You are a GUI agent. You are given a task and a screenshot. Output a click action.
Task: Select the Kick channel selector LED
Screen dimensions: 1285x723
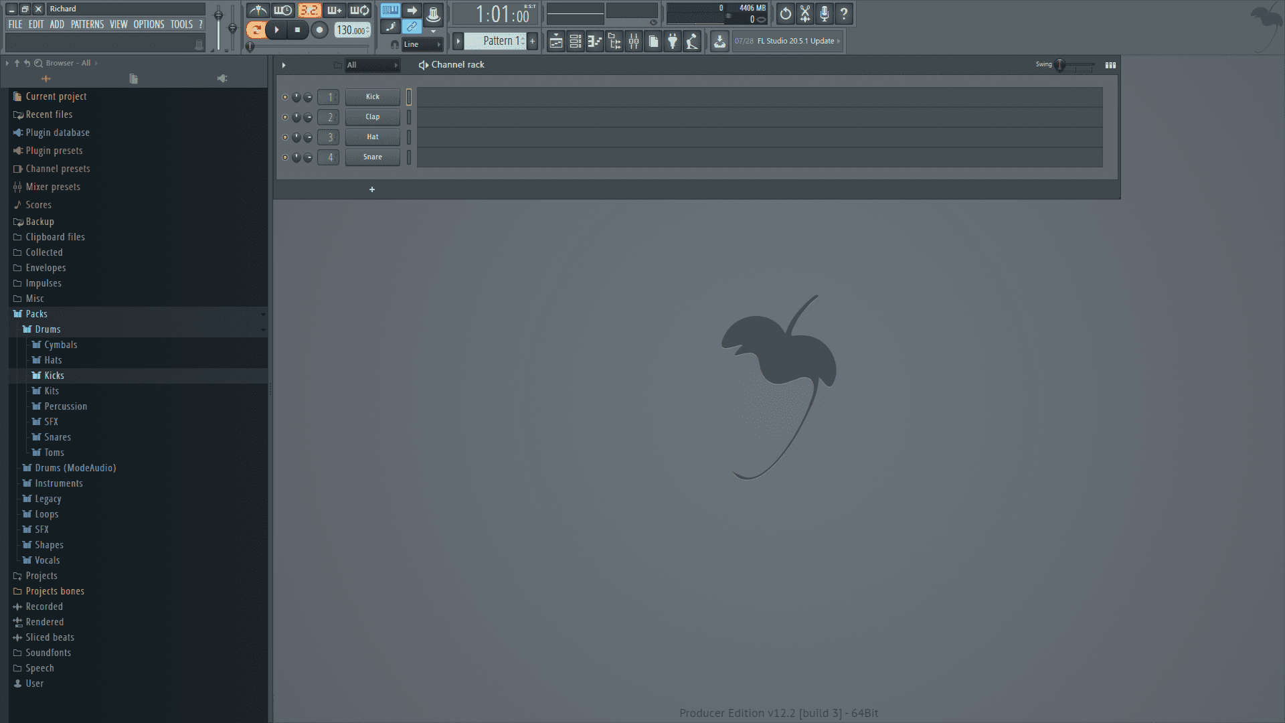pyautogui.click(x=409, y=97)
